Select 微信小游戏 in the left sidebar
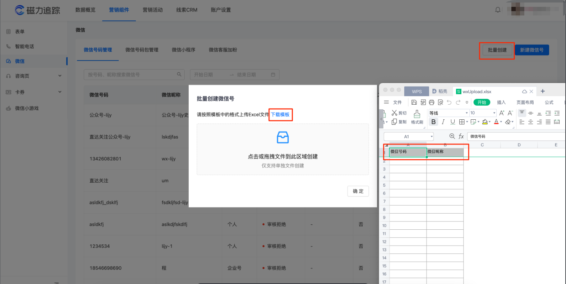The image size is (566, 284). (x=27, y=108)
